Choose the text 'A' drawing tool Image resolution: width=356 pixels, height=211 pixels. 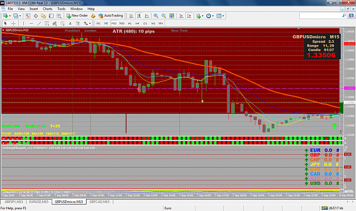pos(70,23)
